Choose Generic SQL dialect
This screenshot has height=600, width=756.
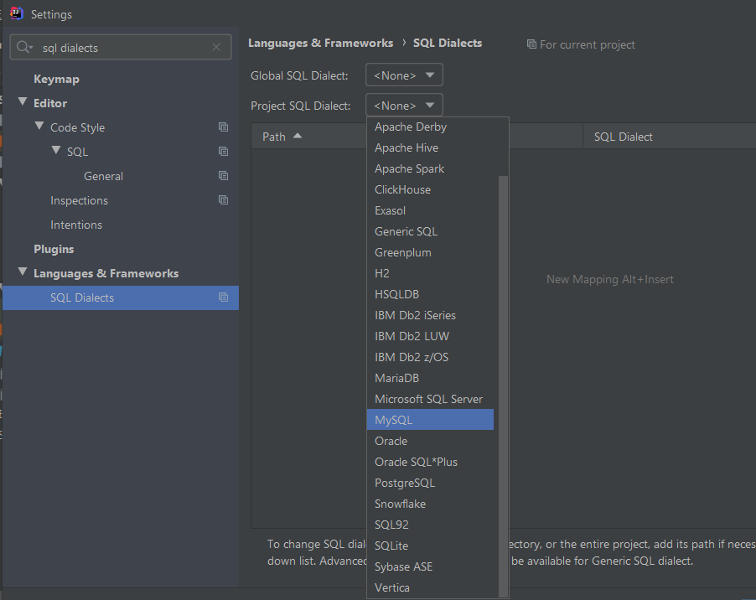(430, 231)
